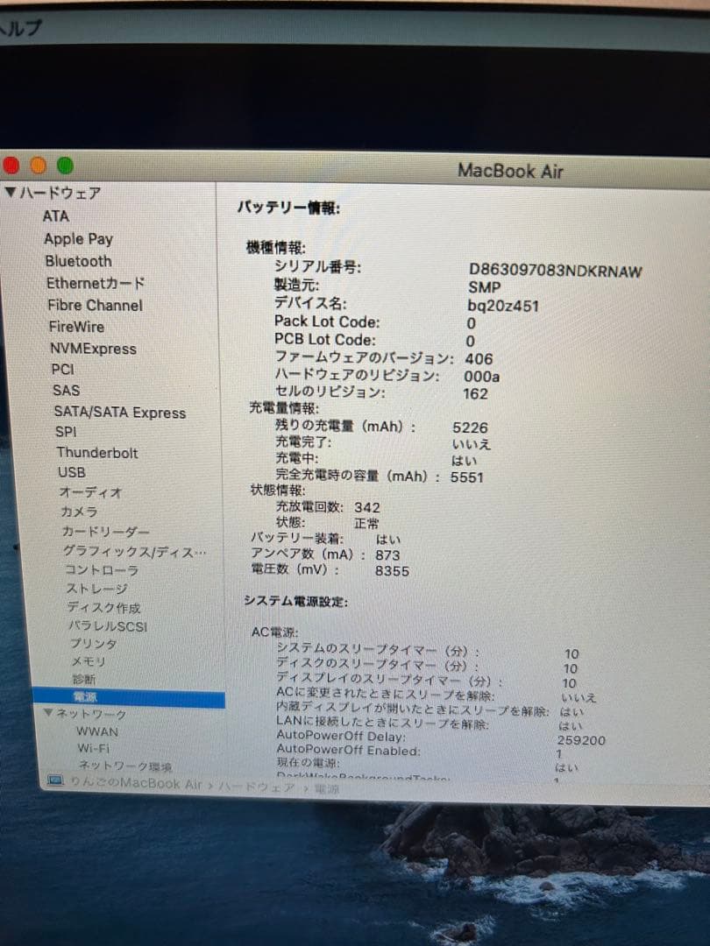This screenshot has width=710, height=946.
Task: Click りんごのMacBook Air in path bar
Action: (x=136, y=783)
